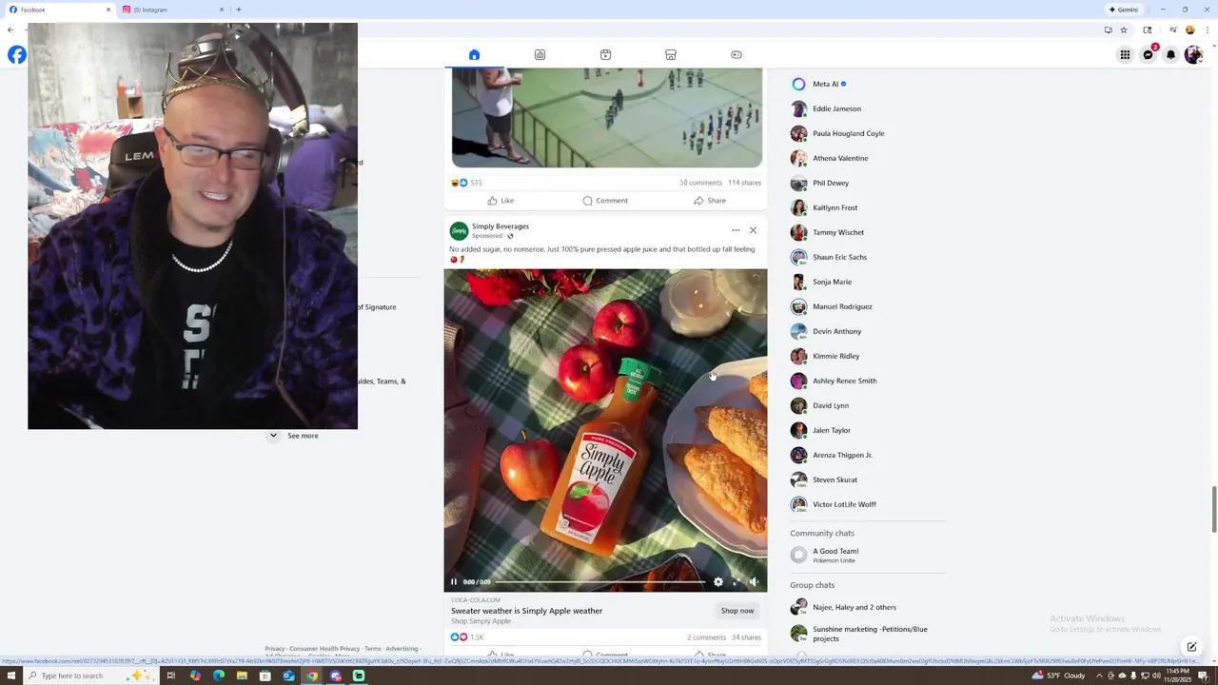
Task: Open the 58 comments link
Action: [700, 183]
